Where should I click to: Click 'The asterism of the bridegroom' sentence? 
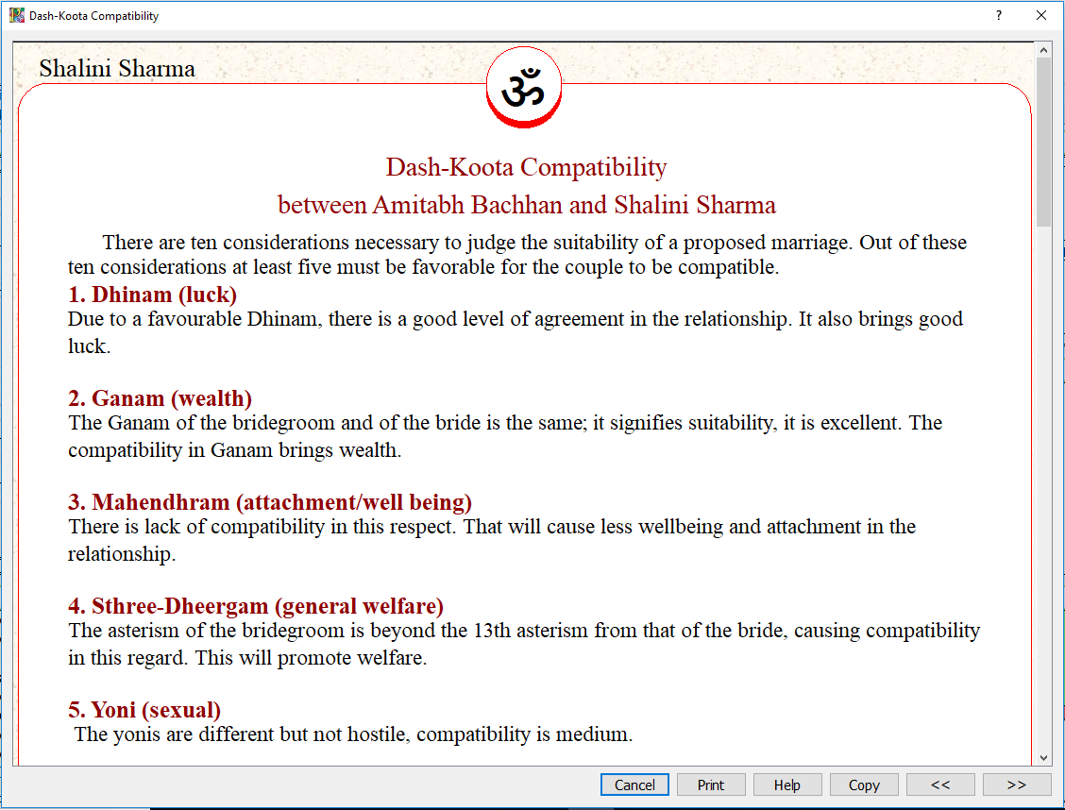[524, 631]
